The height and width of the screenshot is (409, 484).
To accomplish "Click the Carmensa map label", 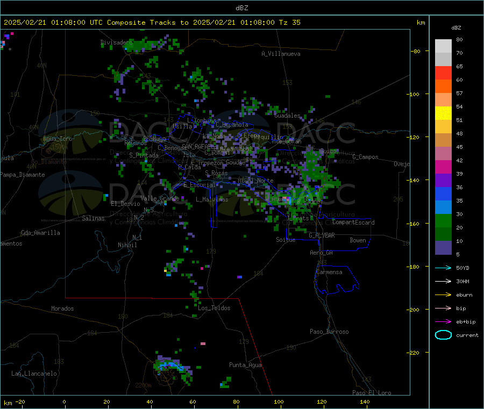I will tap(329, 272).
